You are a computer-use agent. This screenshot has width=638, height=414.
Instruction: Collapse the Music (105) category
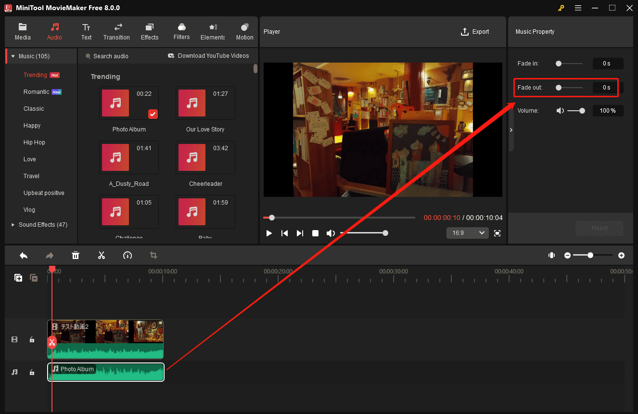pyautogui.click(x=13, y=56)
